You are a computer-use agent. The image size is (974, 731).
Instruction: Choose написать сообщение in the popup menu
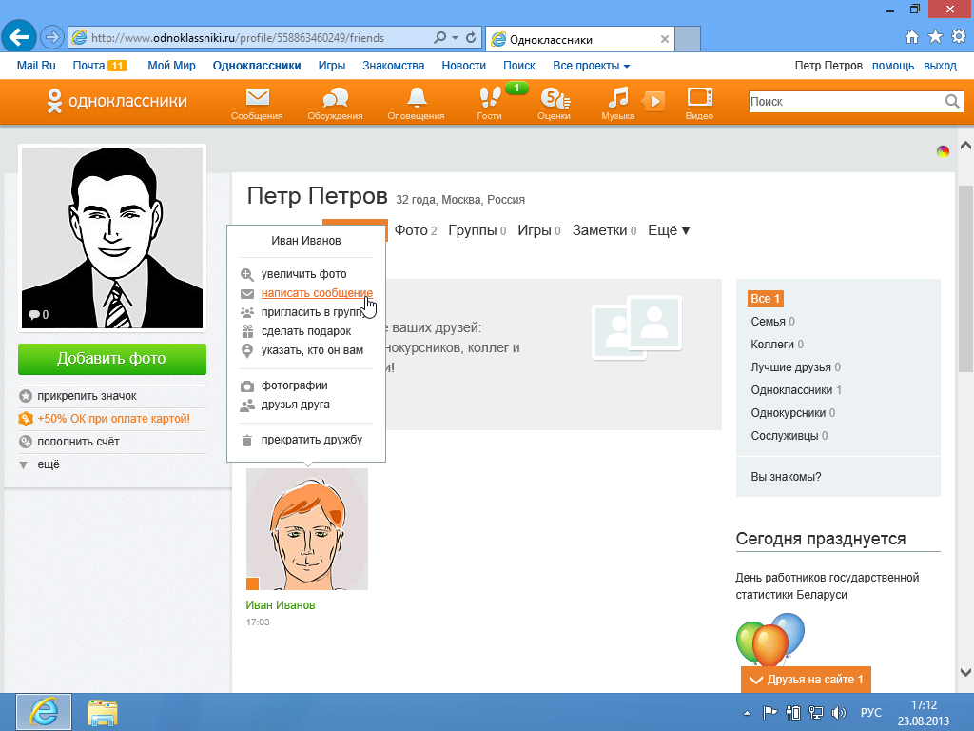click(317, 293)
